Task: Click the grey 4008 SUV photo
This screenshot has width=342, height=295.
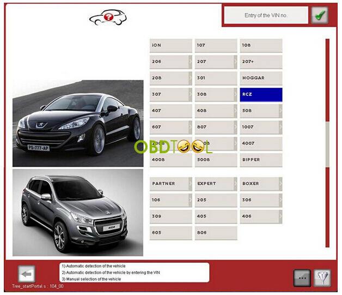Action: pos(78,213)
